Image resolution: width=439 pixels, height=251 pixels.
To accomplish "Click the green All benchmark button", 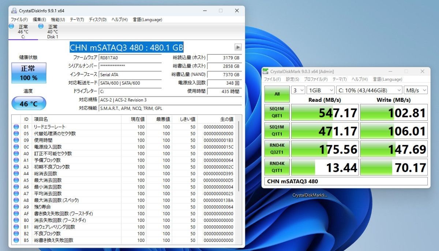I will 277,94.
